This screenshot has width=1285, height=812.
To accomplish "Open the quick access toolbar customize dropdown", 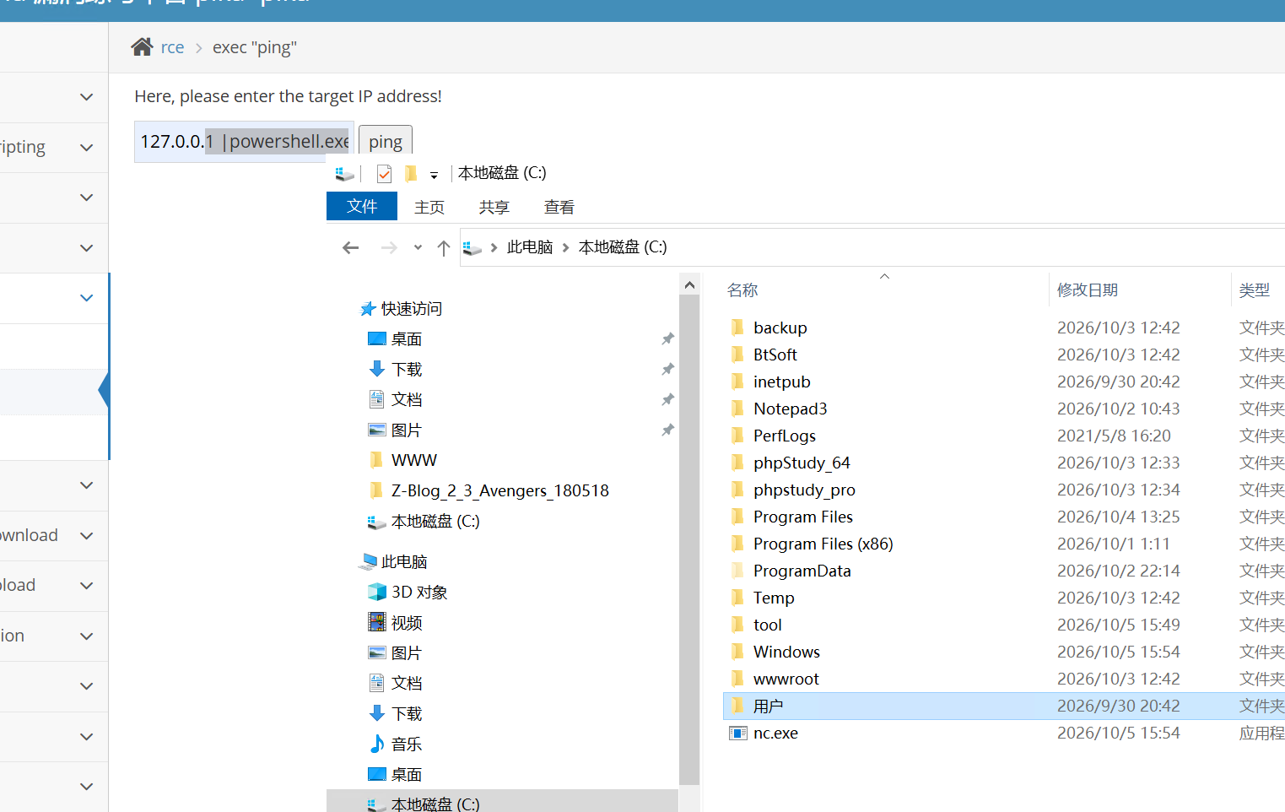I will pos(434,176).
